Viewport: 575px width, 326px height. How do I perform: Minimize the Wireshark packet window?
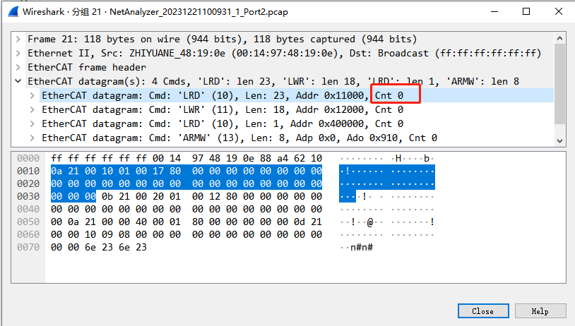tap(494, 12)
